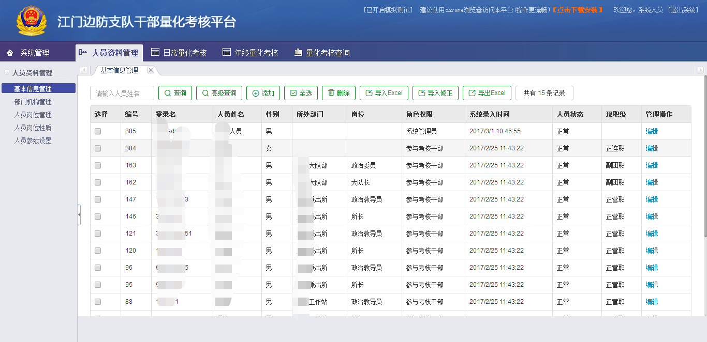Click 编辑 for record 88
707x342 pixels.
click(x=652, y=302)
